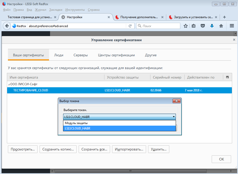Reload the page with the refresh icon
The width and height of the screenshot is (238, 174).
tap(130, 26)
